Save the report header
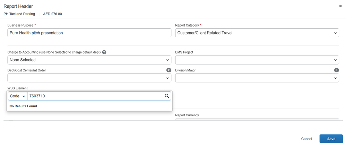The height and width of the screenshot is (146, 346). pyautogui.click(x=331, y=139)
